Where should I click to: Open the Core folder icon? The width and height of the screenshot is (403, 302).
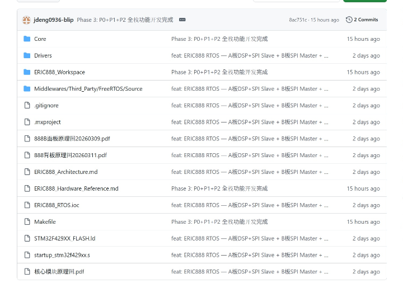pyautogui.click(x=27, y=39)
